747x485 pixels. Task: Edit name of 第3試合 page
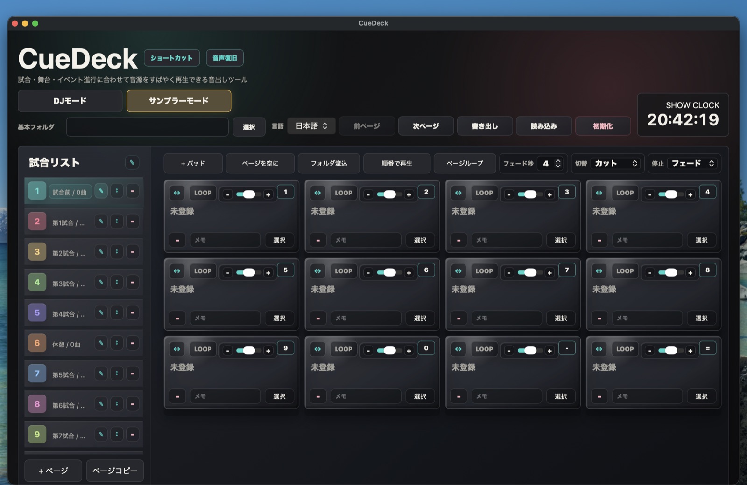(101, 282)
